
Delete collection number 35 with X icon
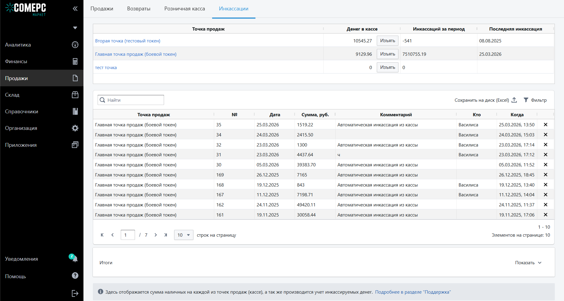545,125
